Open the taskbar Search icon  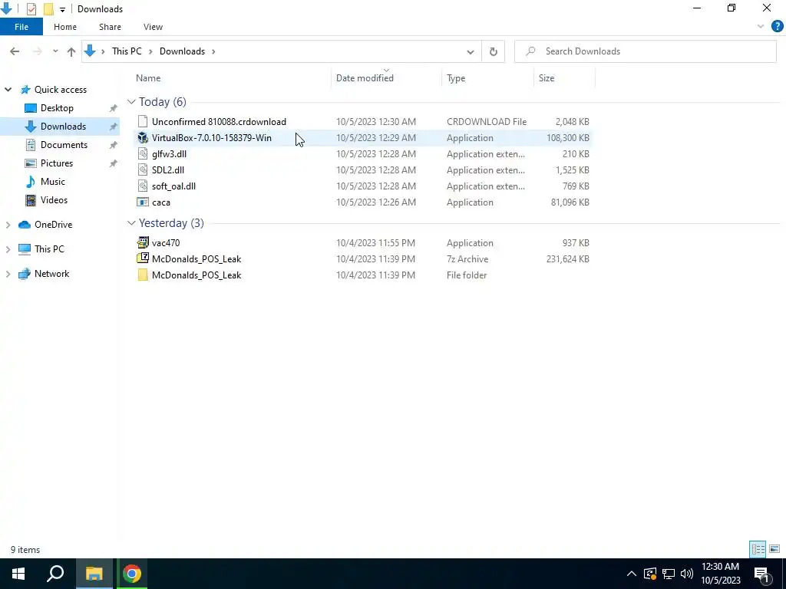(55, 574)
